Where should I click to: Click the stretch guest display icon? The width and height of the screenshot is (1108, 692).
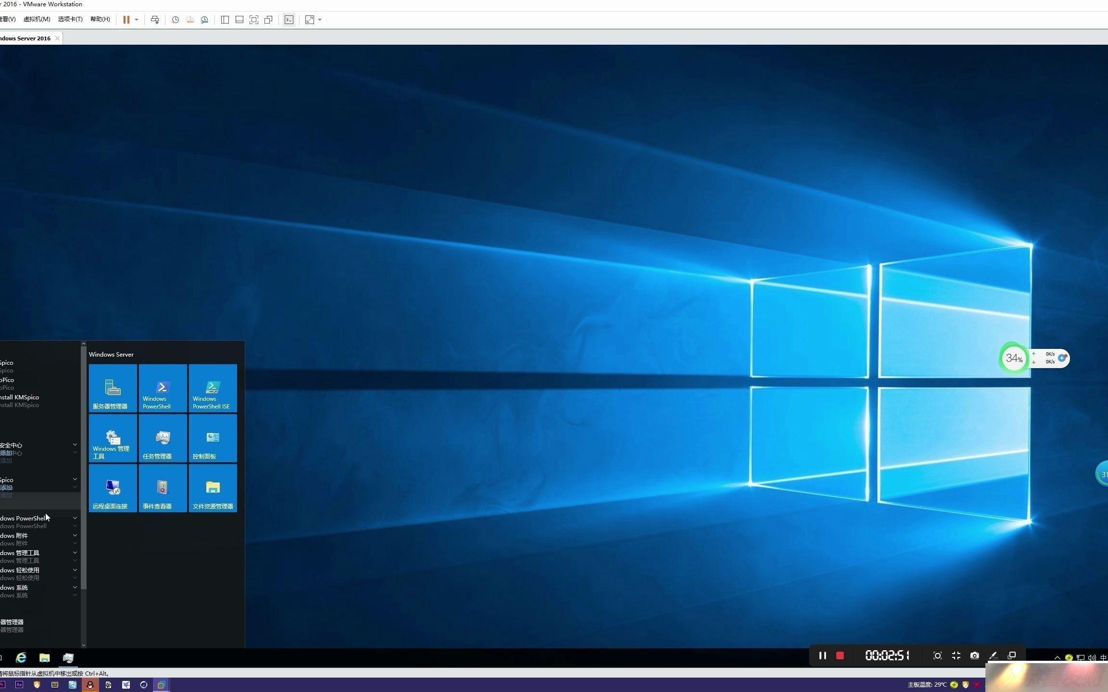coord(310,20)
